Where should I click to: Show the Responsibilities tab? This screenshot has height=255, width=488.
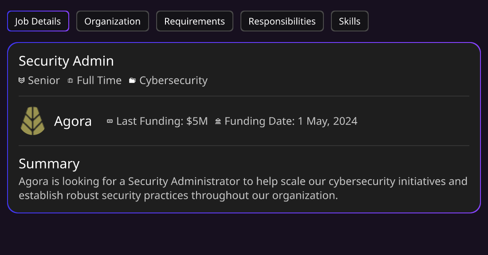282,21
